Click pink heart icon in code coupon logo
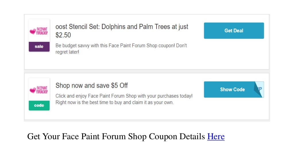 pos(33,90)
